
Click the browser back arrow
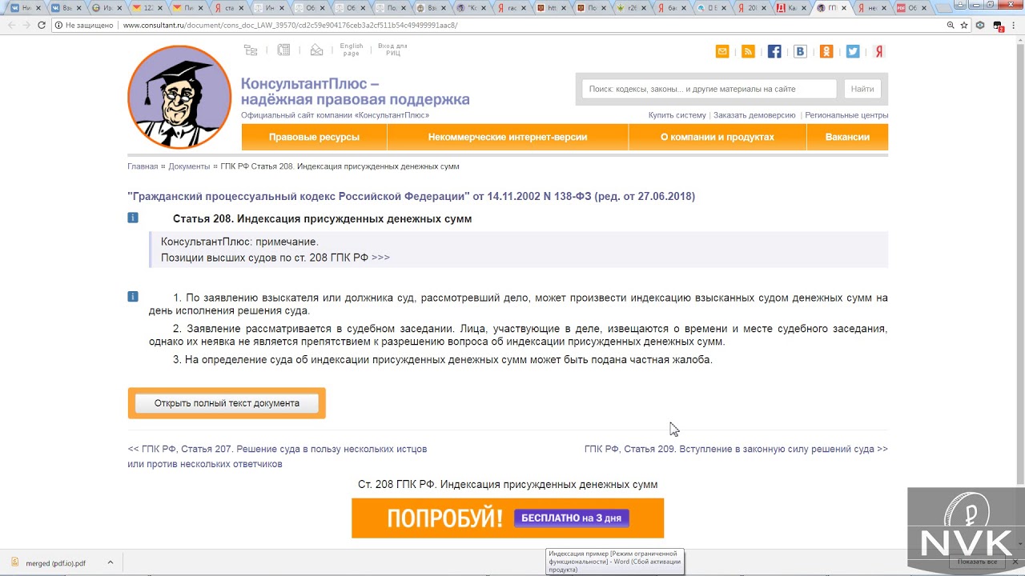click(x=11, y=25)
